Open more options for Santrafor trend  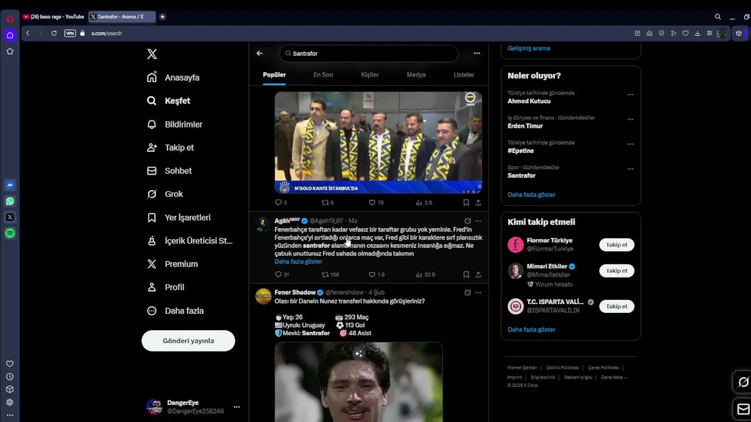click(630, 169)
